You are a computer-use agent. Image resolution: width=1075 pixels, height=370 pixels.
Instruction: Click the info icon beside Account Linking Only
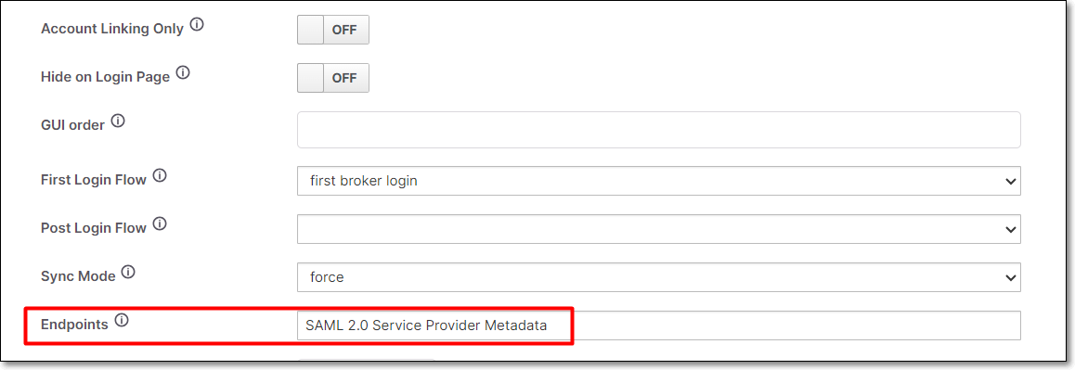pos(197,25)
